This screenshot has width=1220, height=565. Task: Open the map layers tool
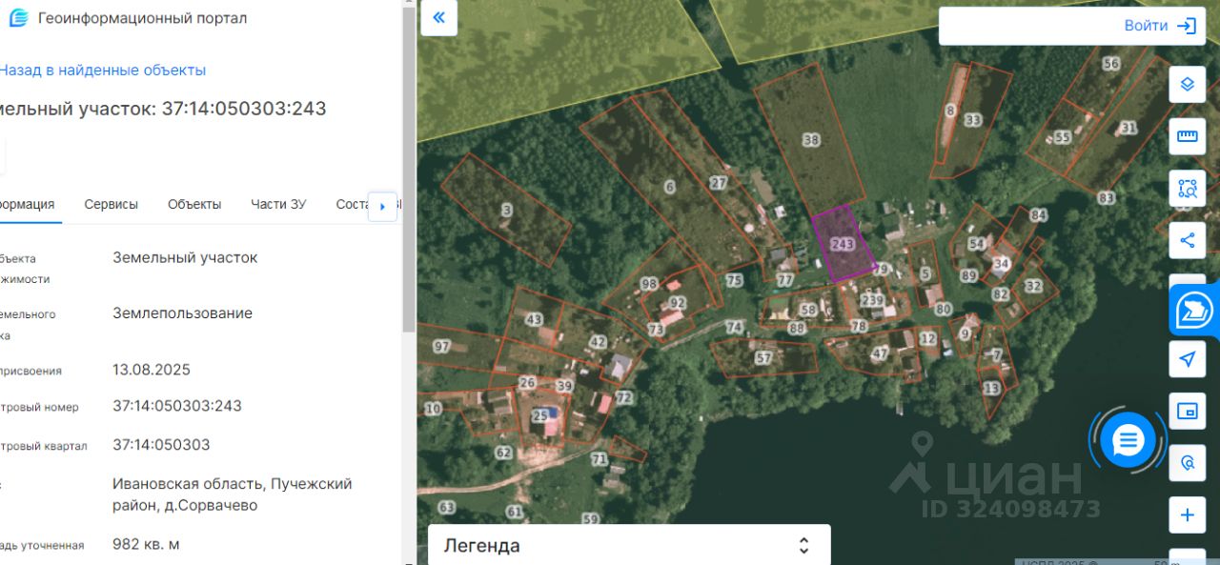(x=1188, y=84)
